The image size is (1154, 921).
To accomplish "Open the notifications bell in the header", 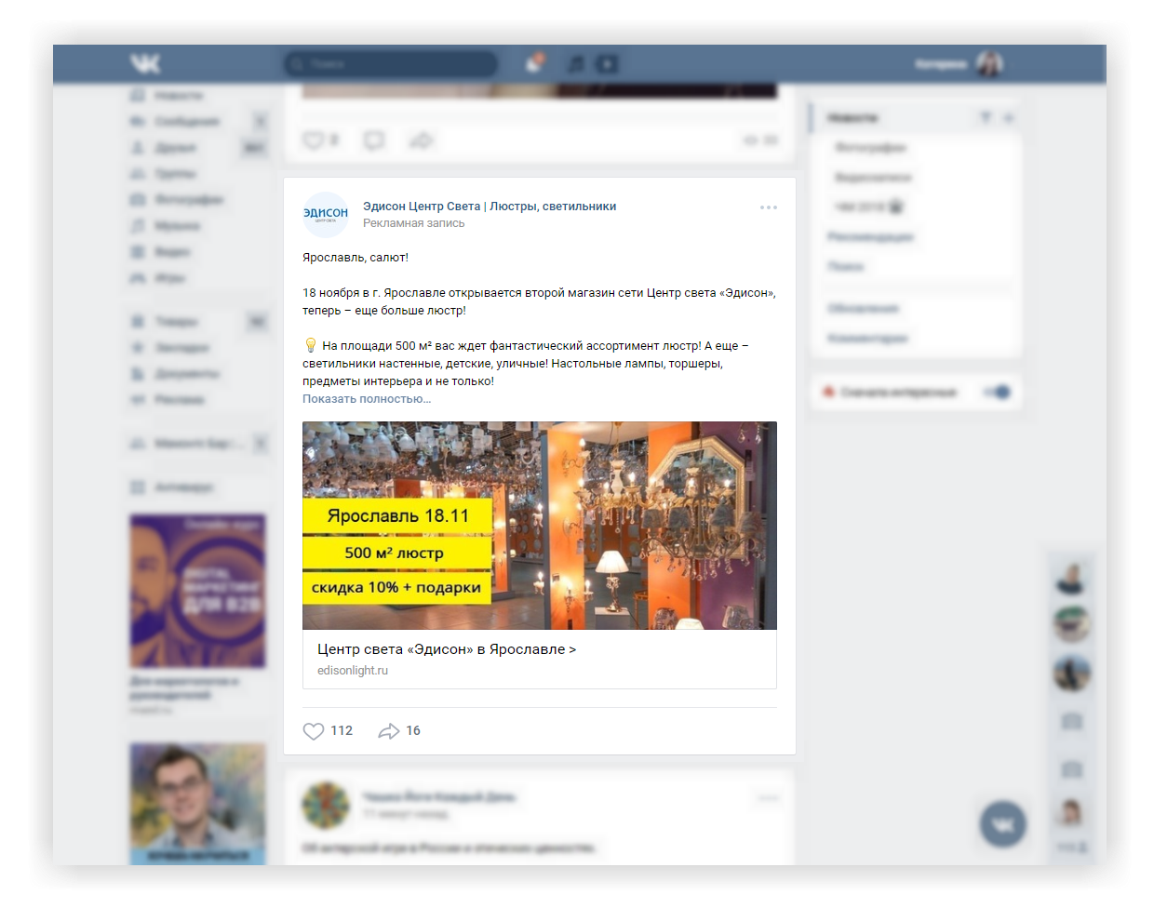I will click(534, 63).
